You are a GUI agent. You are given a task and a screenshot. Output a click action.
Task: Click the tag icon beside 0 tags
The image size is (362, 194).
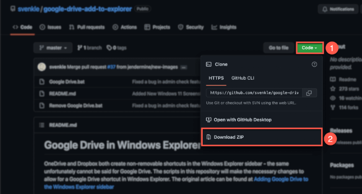[x=109, y=48]
